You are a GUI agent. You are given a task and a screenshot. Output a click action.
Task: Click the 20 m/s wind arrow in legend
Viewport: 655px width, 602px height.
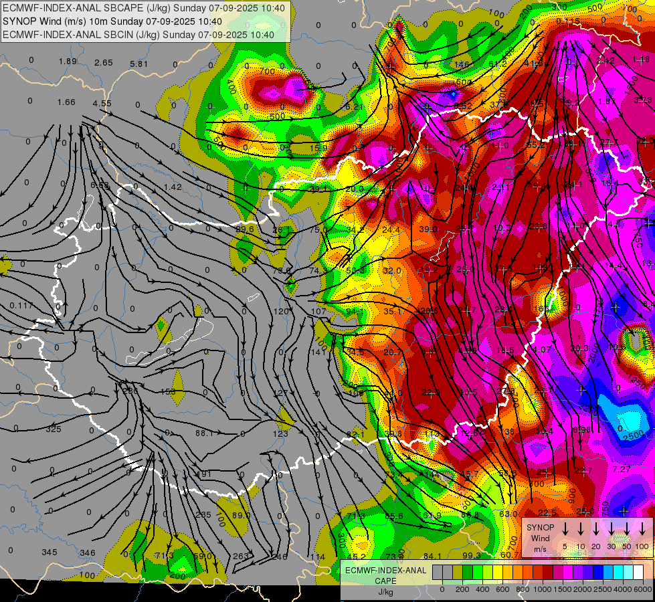pos(596,528)
